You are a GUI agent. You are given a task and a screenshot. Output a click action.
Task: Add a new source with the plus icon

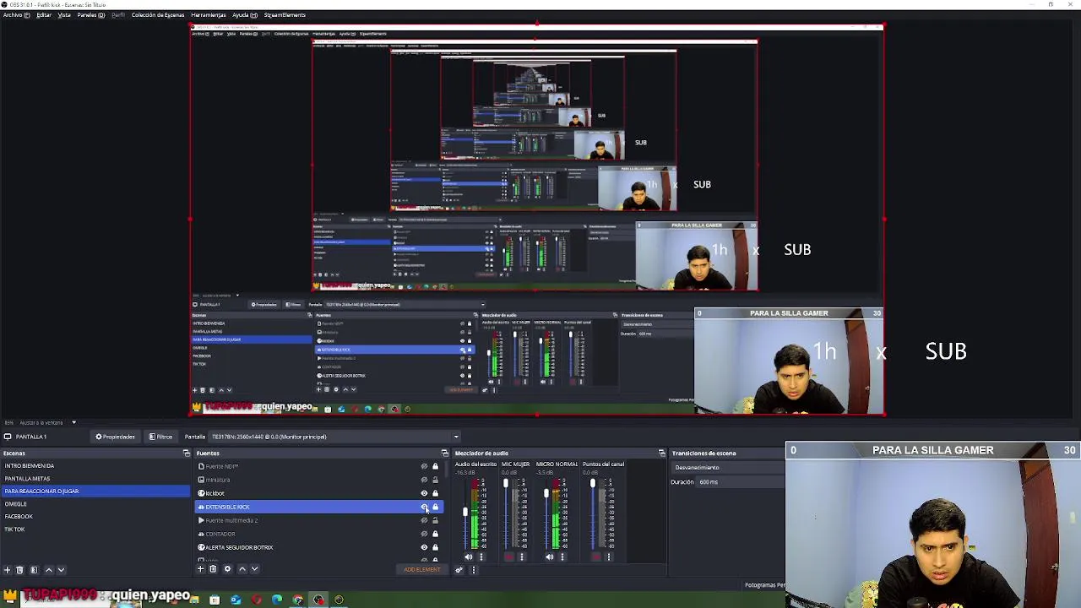(200, 569)
